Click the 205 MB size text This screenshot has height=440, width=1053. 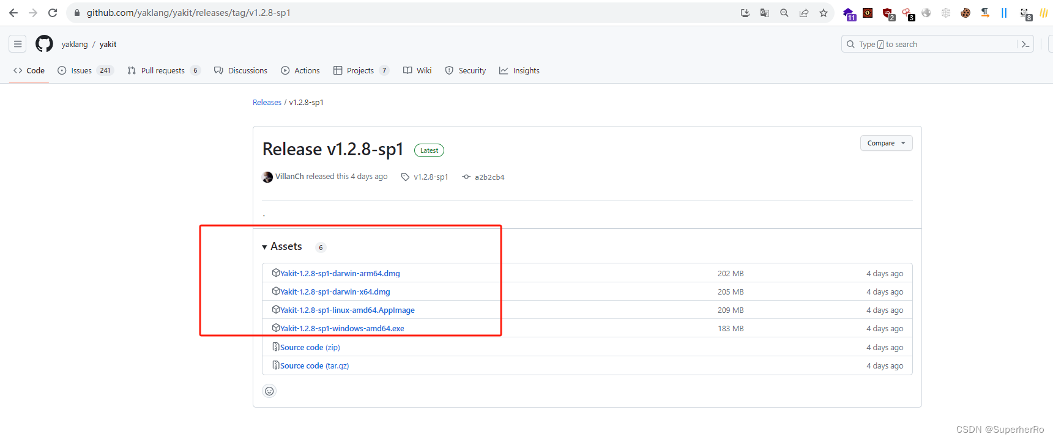pos(731,292)
